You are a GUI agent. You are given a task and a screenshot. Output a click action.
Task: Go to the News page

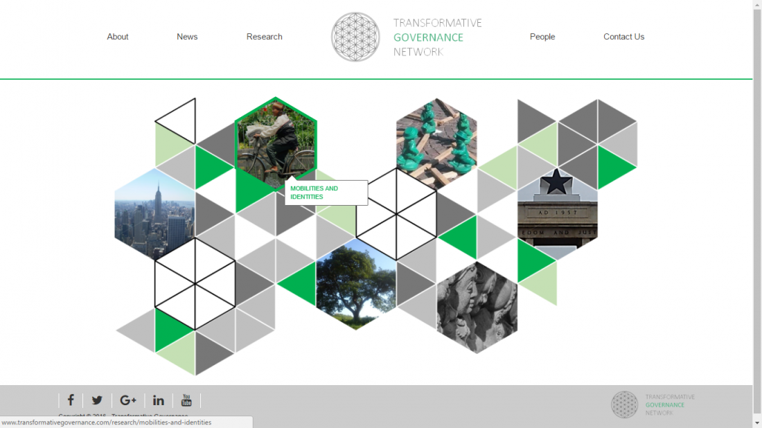point(187,37)
